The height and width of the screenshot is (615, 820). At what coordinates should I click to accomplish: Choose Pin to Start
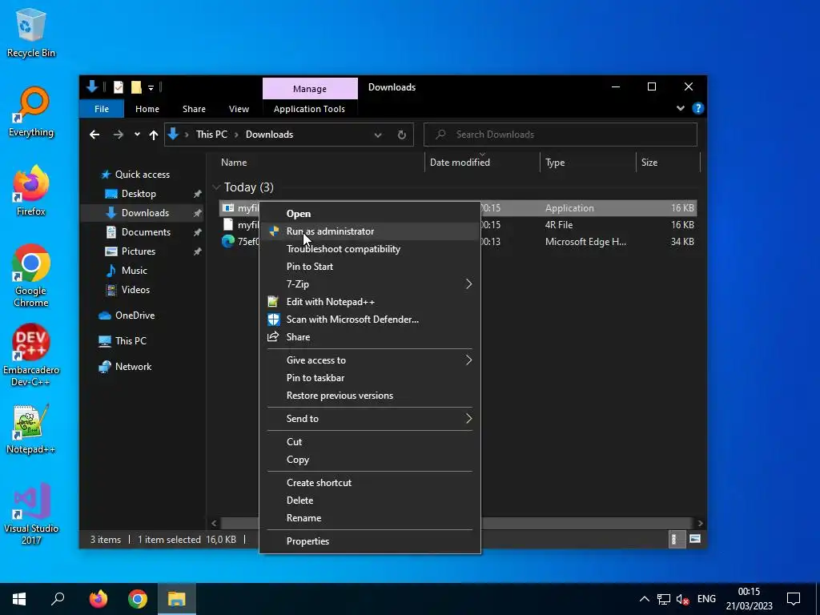[370, 267]
